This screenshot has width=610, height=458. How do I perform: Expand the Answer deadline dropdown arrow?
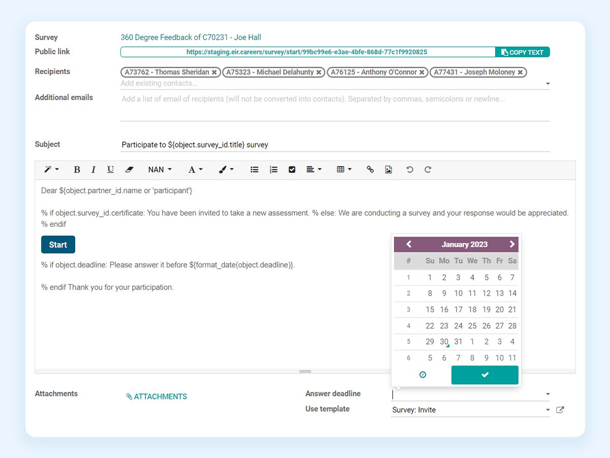pyautogui.click(x=547, y=394)
